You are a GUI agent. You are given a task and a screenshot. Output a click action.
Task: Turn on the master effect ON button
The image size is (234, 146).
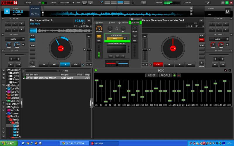(x=99, y=36)
